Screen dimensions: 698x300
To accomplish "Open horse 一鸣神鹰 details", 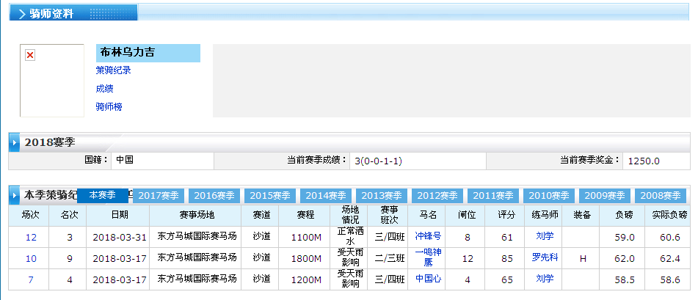I will click(428, 257).
